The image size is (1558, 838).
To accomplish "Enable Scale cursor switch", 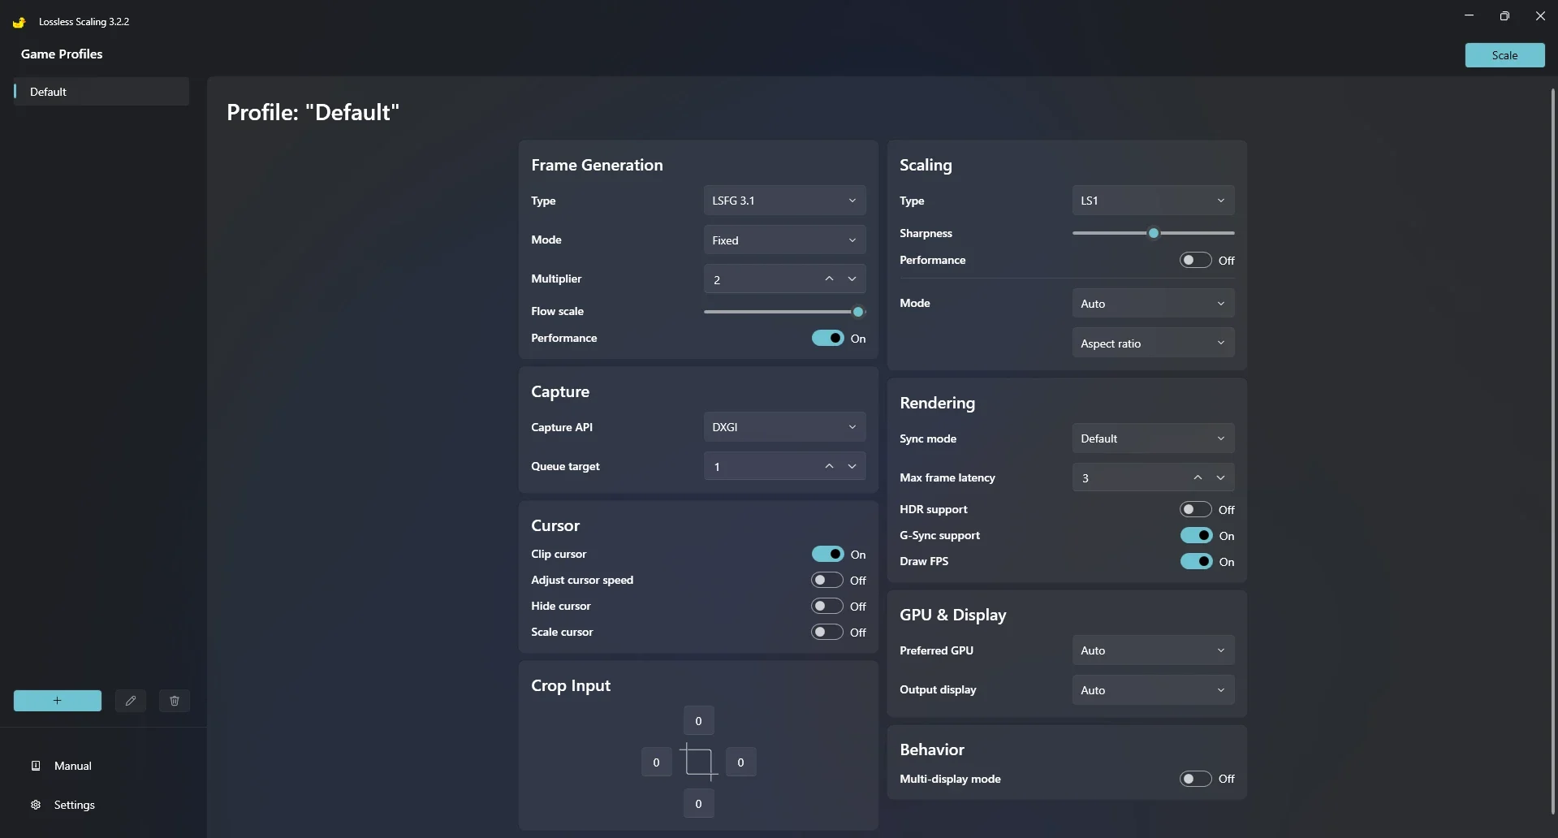I will pyautogui.click(x=827, y=632).
